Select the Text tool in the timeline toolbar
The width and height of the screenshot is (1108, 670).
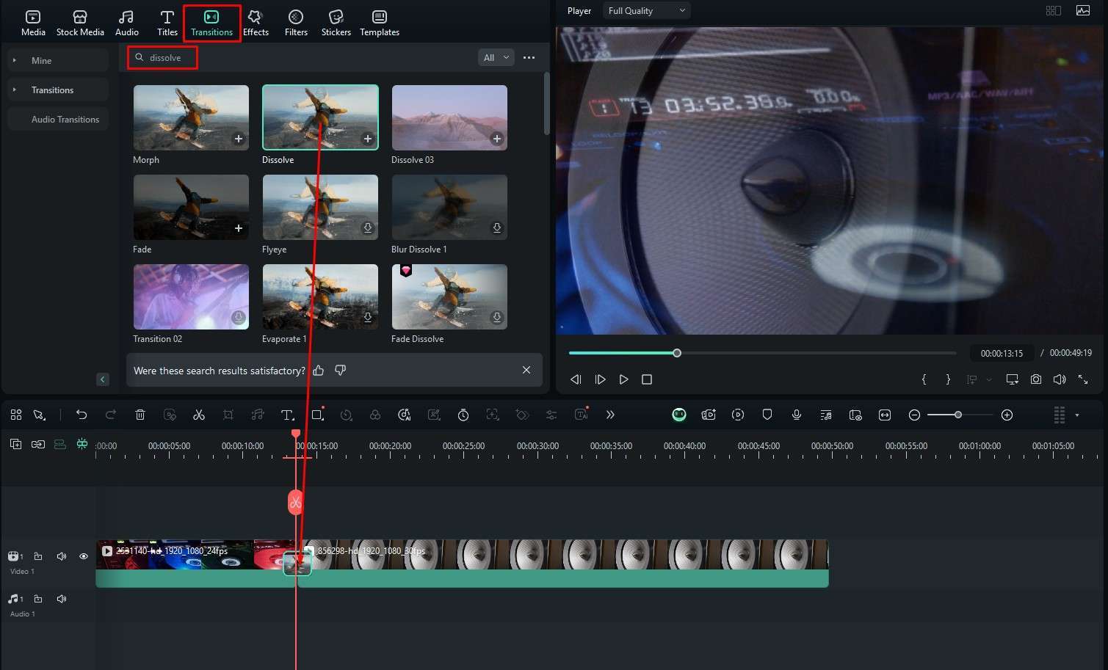(x=288, y=415)
